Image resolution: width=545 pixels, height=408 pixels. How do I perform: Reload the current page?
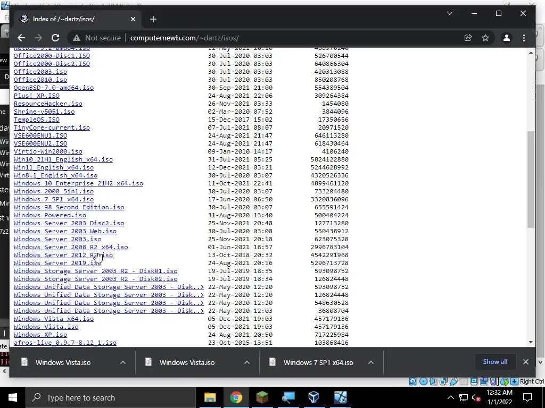(55, 38)
